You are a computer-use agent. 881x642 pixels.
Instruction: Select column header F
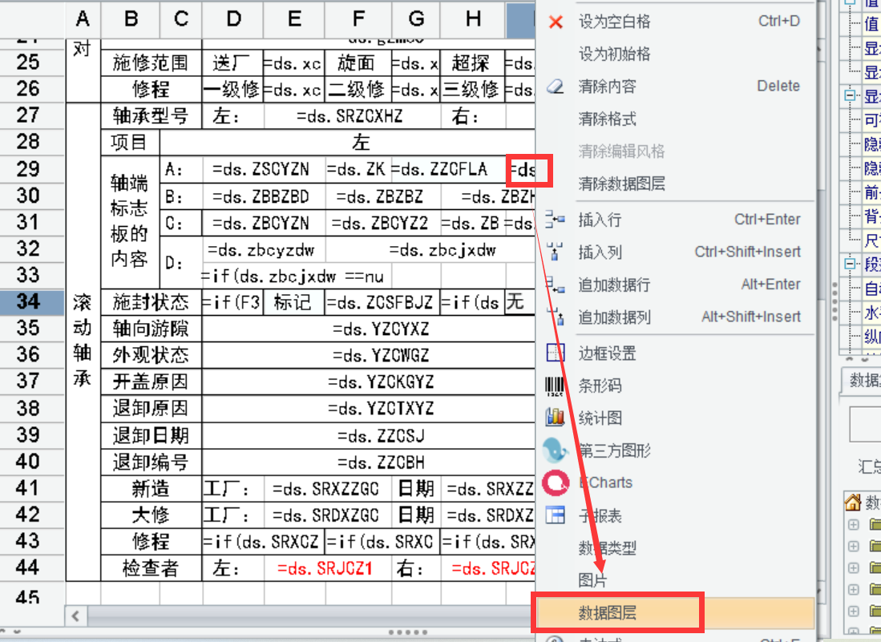[358, 19]
